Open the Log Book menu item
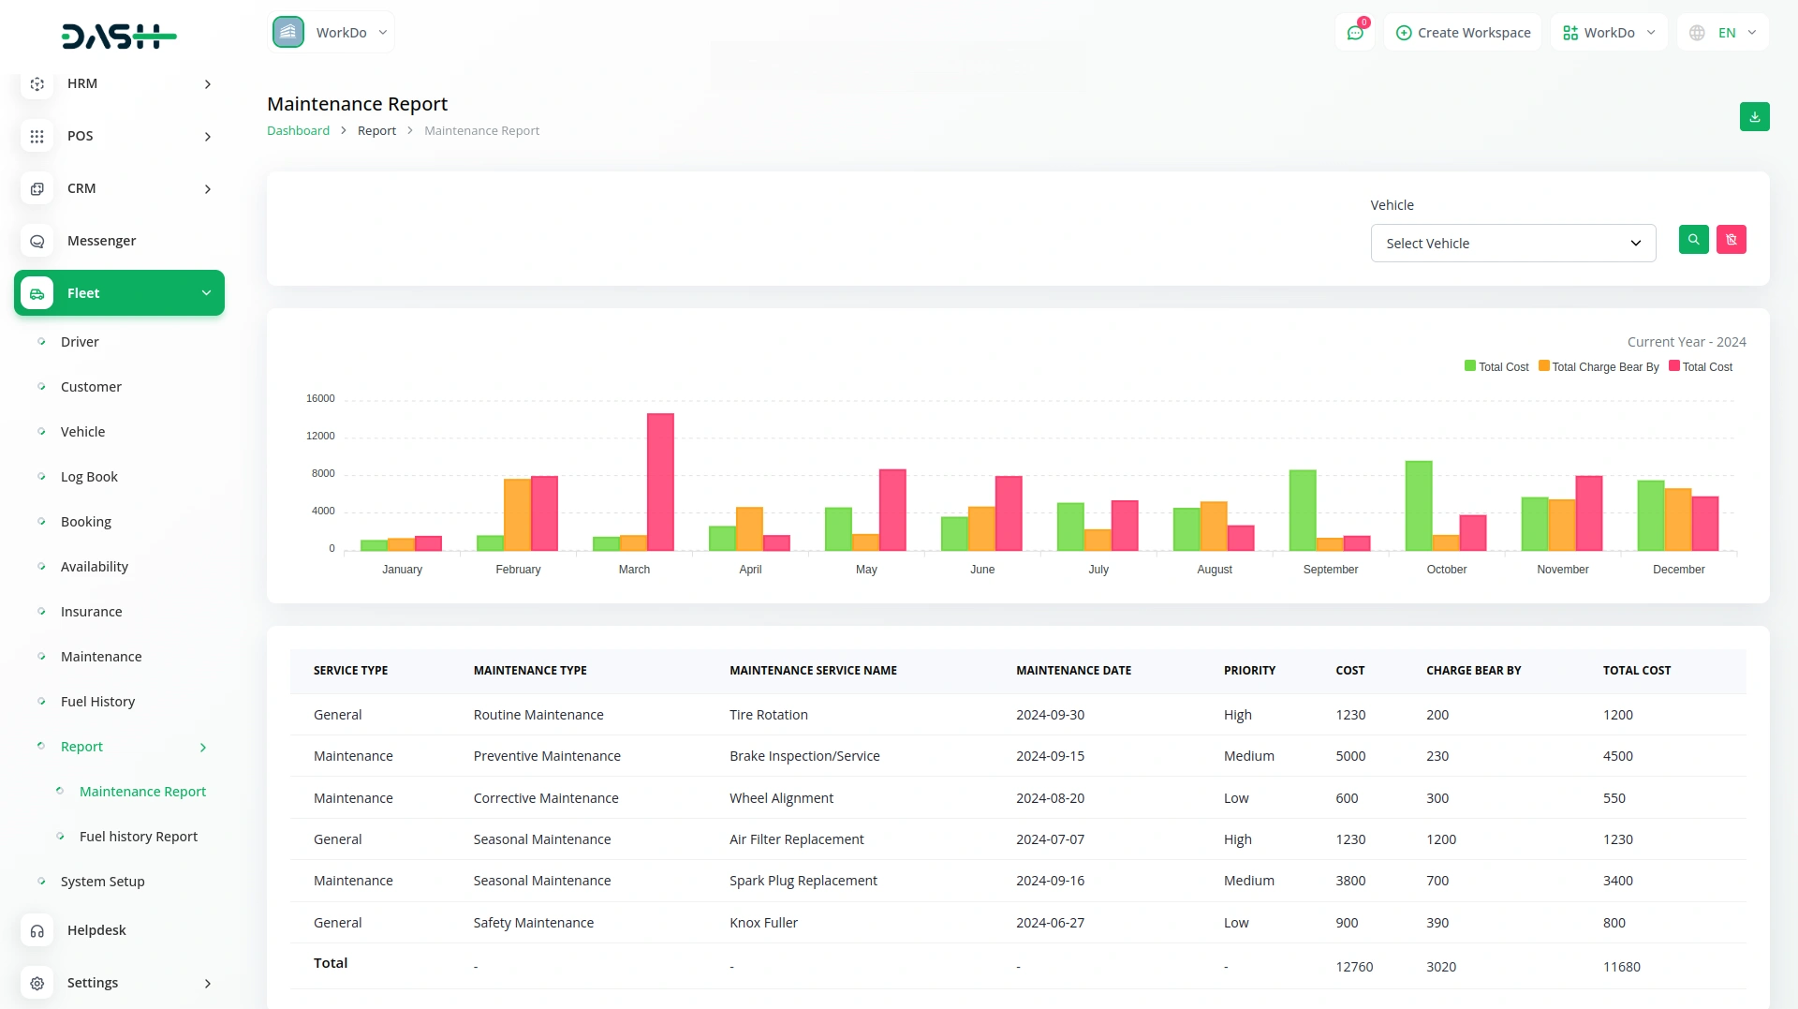The image size is (1798, 1009). point(89,477)
